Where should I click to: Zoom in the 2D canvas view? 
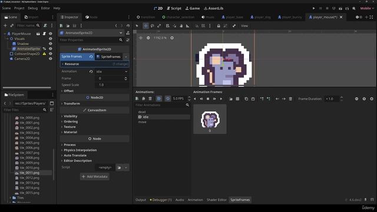[172, 38]
